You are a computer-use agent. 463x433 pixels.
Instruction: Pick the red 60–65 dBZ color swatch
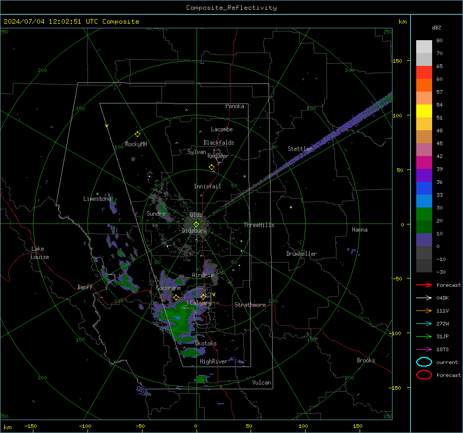pos(424,73)
